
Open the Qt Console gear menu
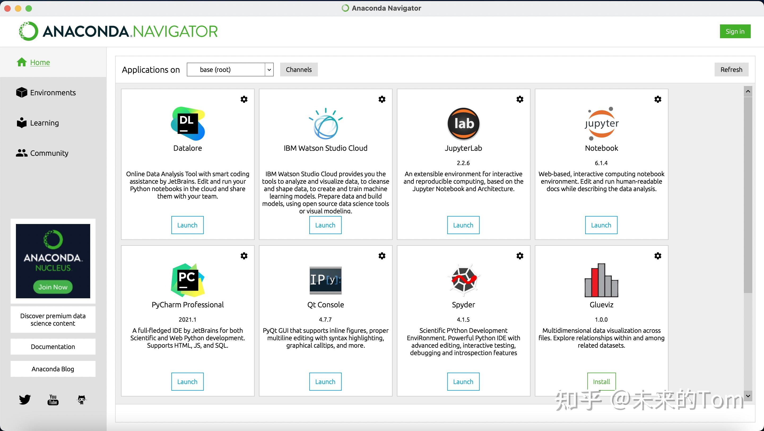click(x=382, y=256)
